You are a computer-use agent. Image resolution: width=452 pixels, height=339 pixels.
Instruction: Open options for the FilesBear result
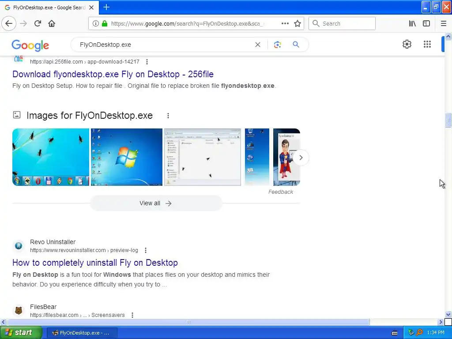[x=132, y=315]
